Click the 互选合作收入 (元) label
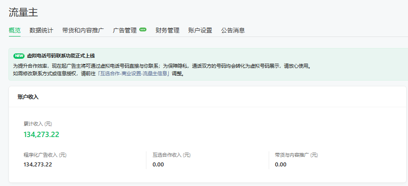Viewport: 408px width, 186px height. [x=172, y=155]
